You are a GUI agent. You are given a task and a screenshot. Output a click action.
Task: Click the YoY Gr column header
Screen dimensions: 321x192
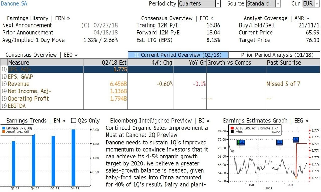pos(190,62)
